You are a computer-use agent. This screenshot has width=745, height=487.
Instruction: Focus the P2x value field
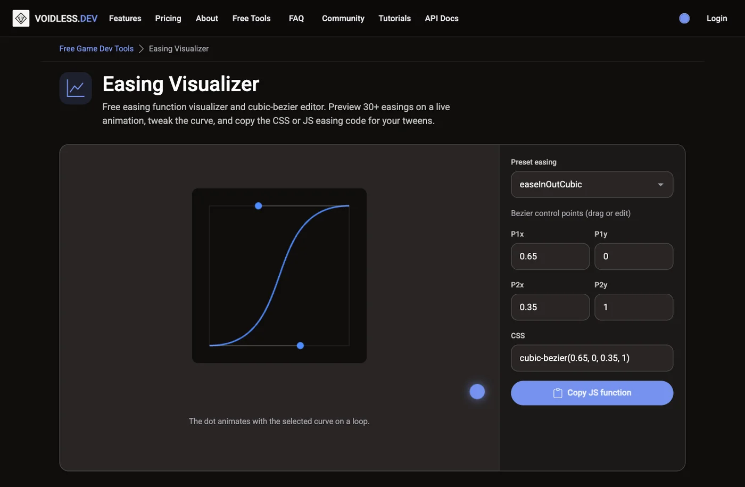tap(550, 307)
